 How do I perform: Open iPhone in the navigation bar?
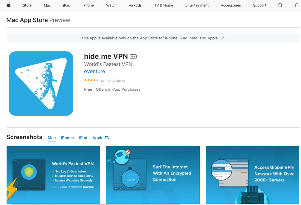click(88, 5)
